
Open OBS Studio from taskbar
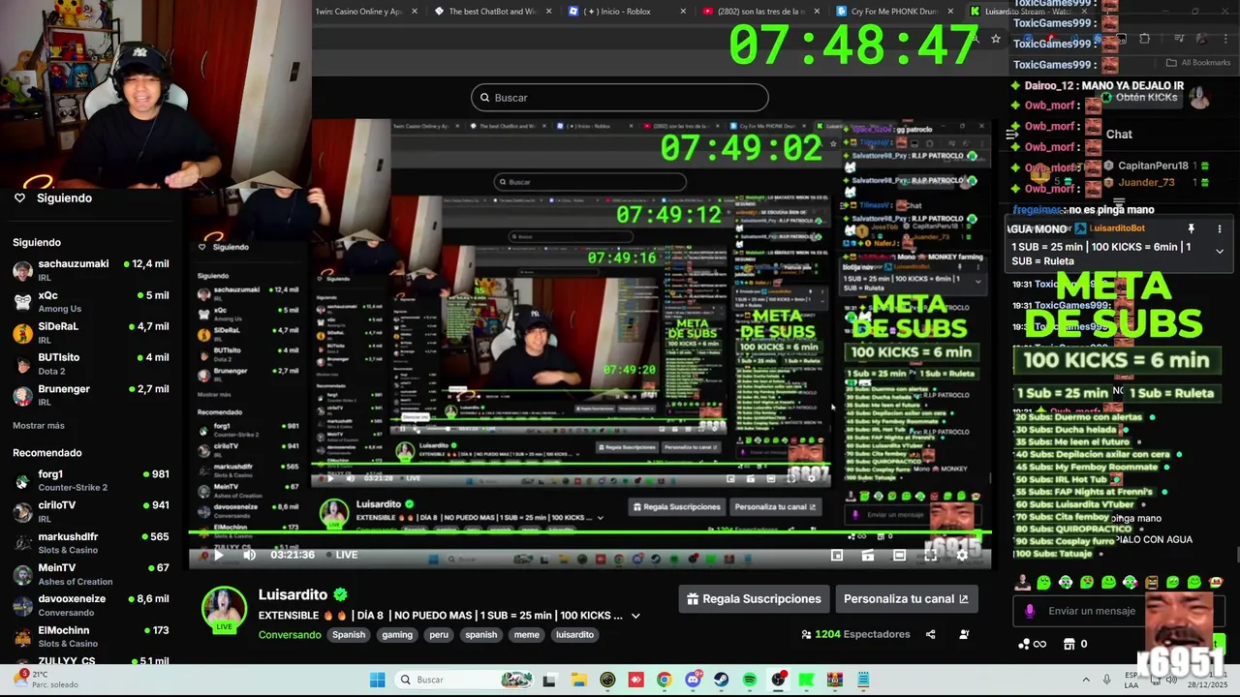778,680
